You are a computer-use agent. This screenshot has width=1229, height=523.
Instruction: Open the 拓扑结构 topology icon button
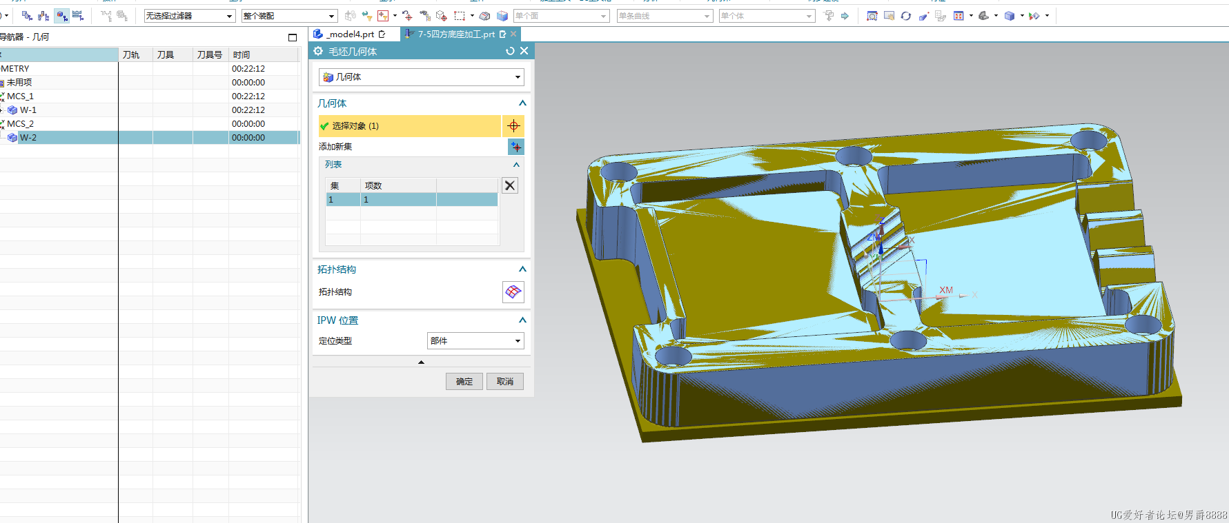coord(513,292)
